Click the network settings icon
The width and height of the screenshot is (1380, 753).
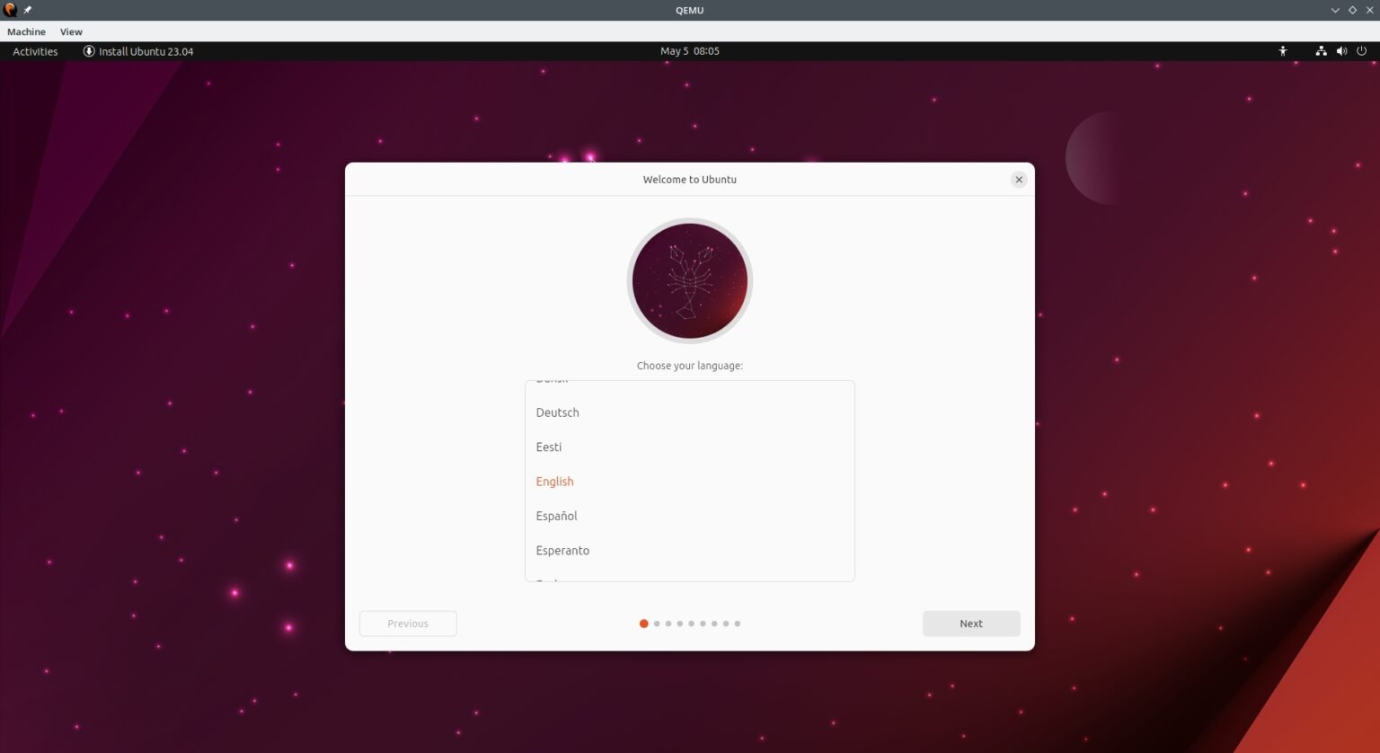click(1321, 51)
